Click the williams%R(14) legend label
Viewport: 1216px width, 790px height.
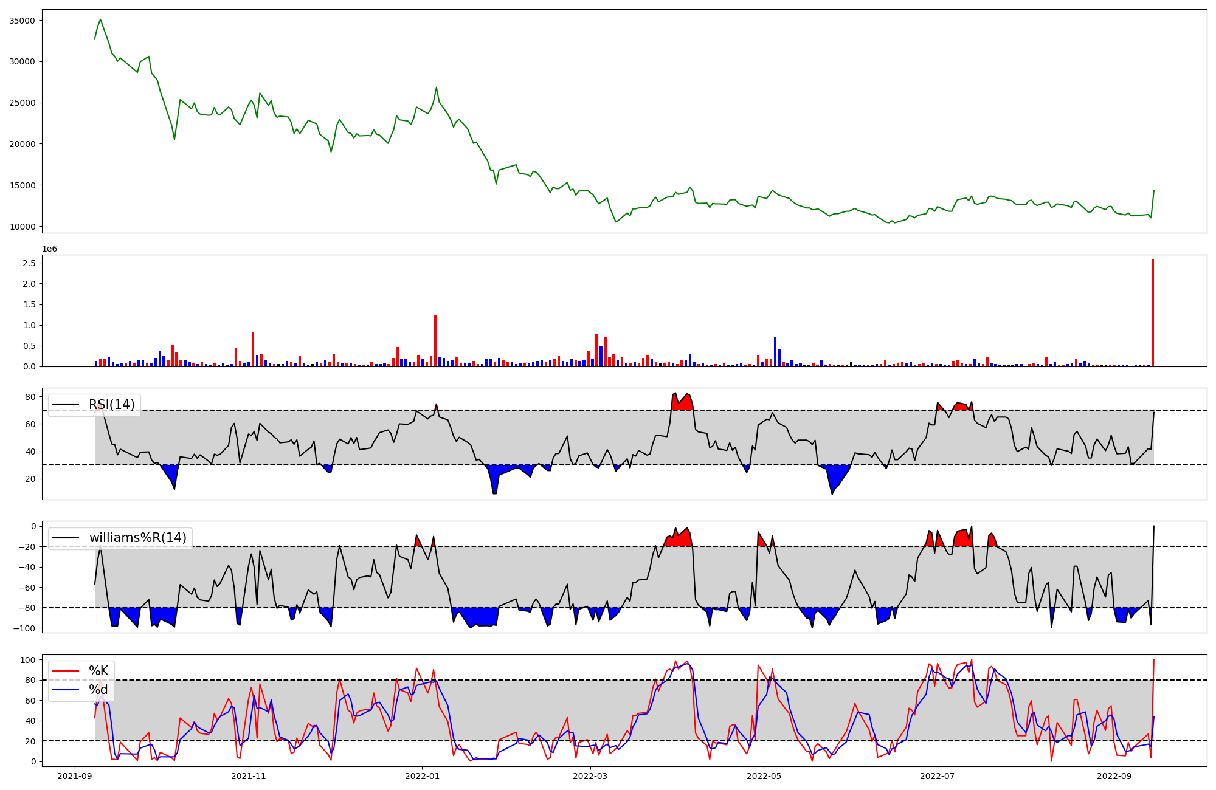coord(137,538)
